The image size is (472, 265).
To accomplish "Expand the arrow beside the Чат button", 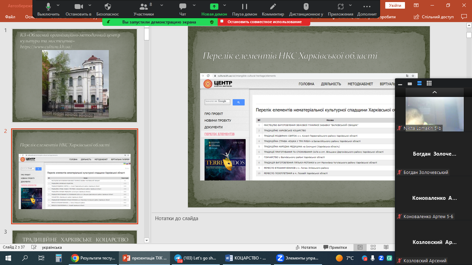I will 194,6.
